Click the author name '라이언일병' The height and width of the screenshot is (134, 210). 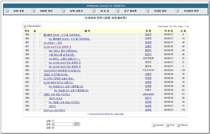(148, 58)
